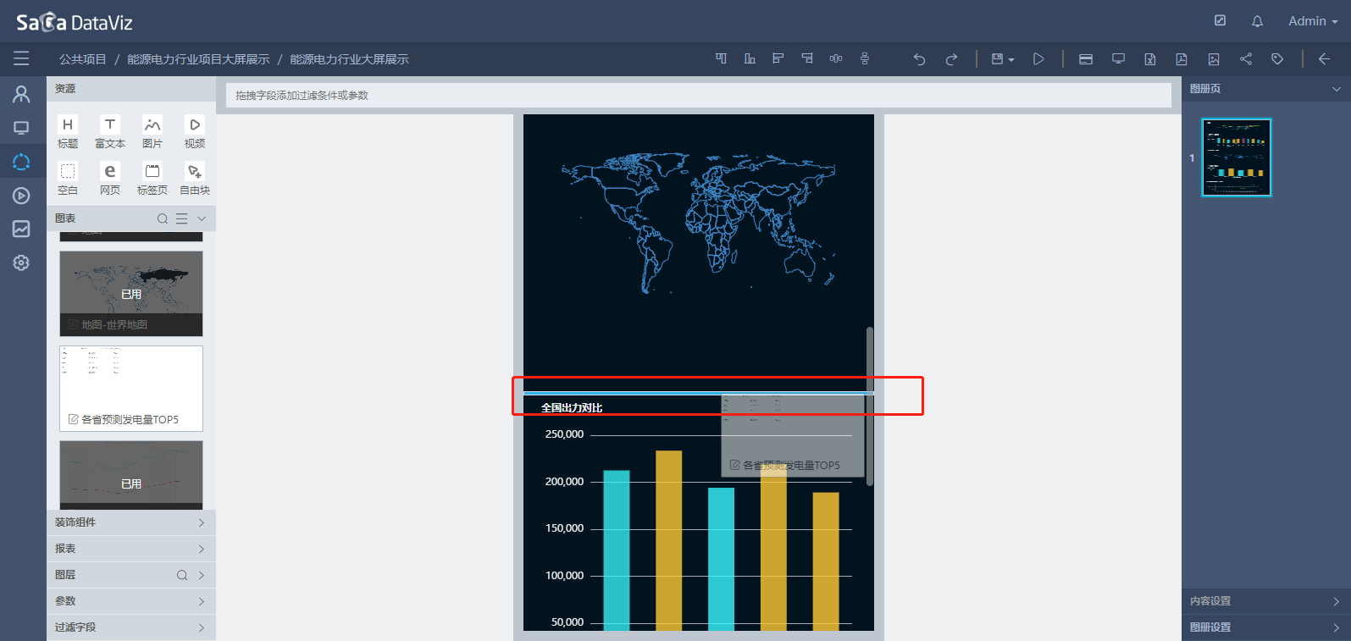
Task: Click the 资源 panel header
Action: (x=131, y=89)
